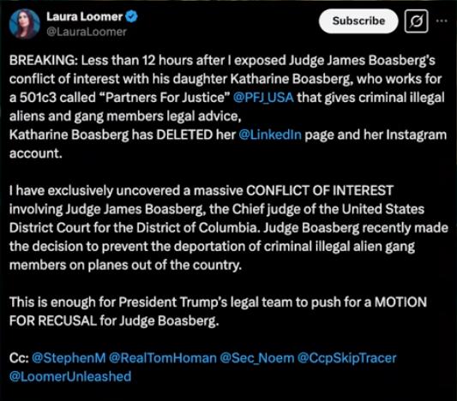Visit the @LoomerUnleashed mention
457x401 pixels.
click(x=70, y=376)
